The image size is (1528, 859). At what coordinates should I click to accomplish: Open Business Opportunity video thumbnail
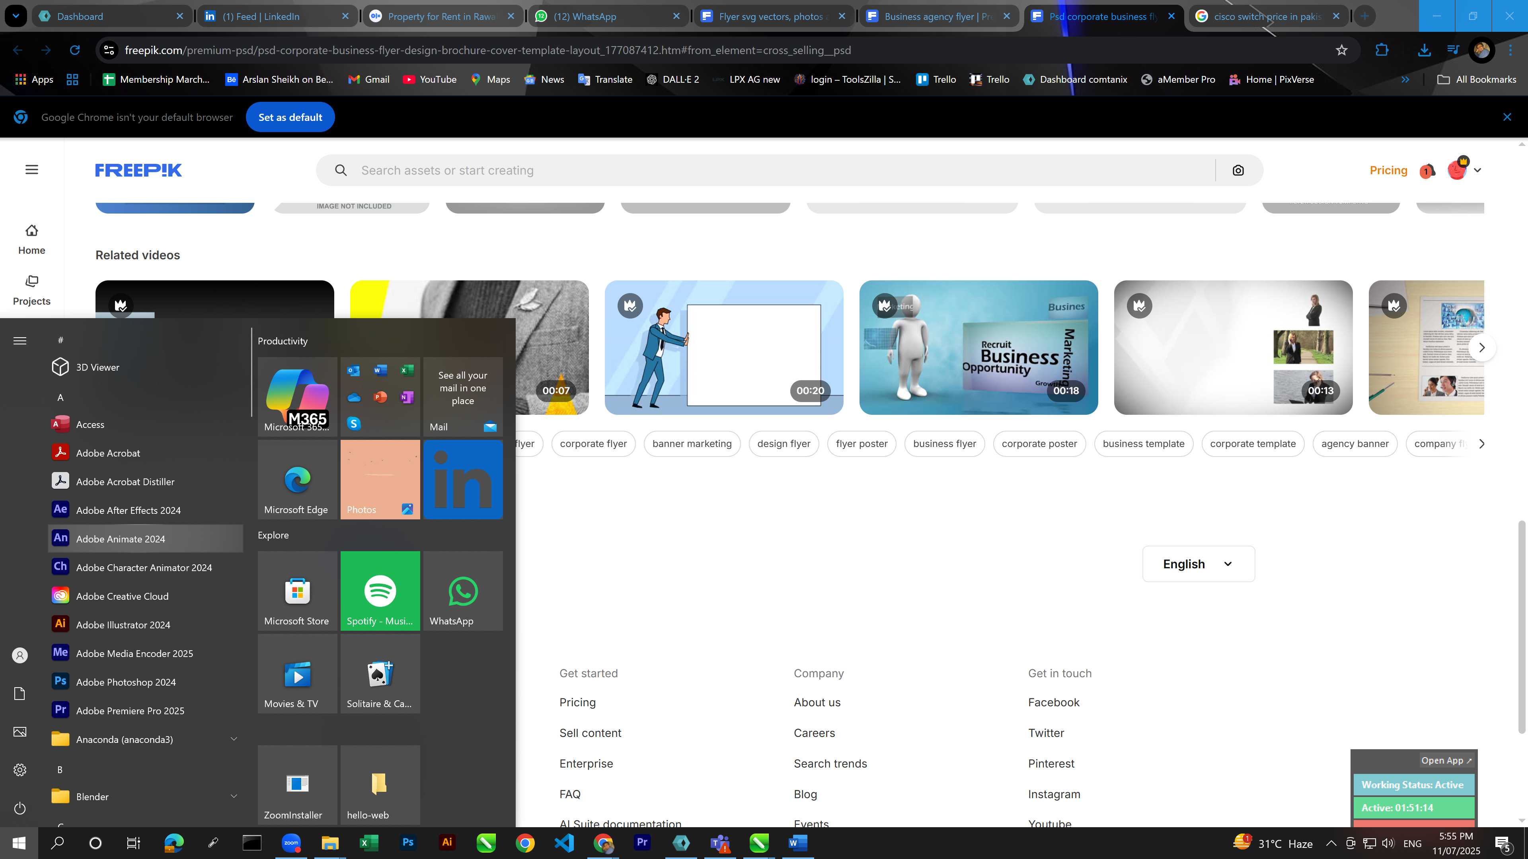point(978,348)
